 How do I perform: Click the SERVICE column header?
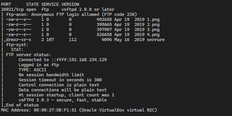(x=50, y=5)
